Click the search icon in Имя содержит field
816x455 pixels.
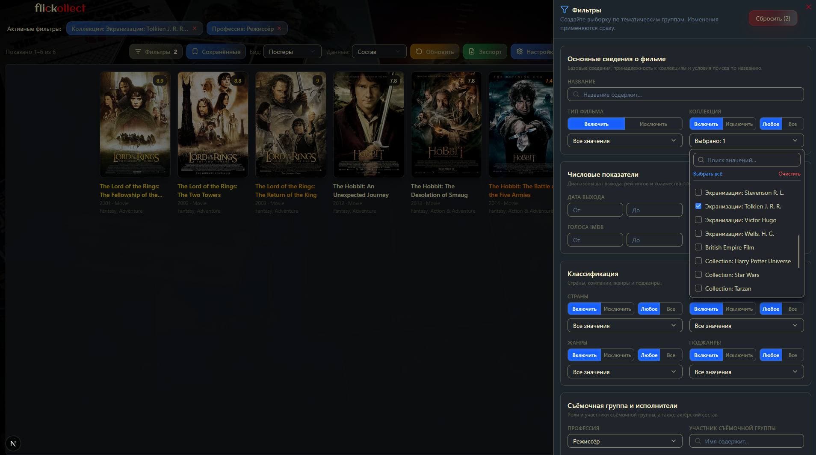point(698,441)
